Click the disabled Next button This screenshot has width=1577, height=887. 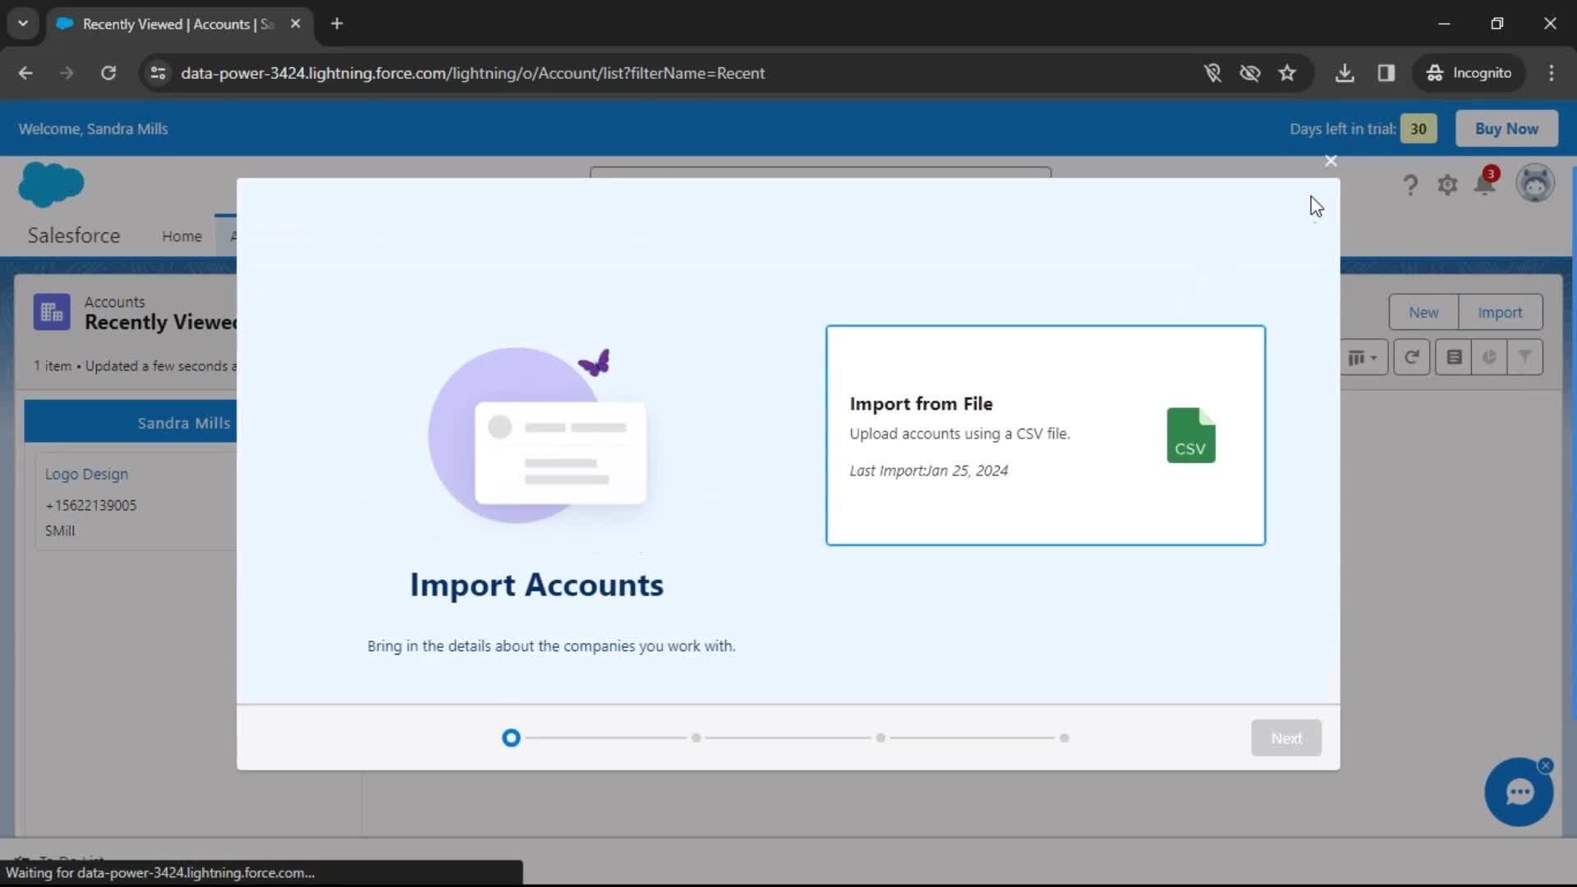(x=1286, y=738)
